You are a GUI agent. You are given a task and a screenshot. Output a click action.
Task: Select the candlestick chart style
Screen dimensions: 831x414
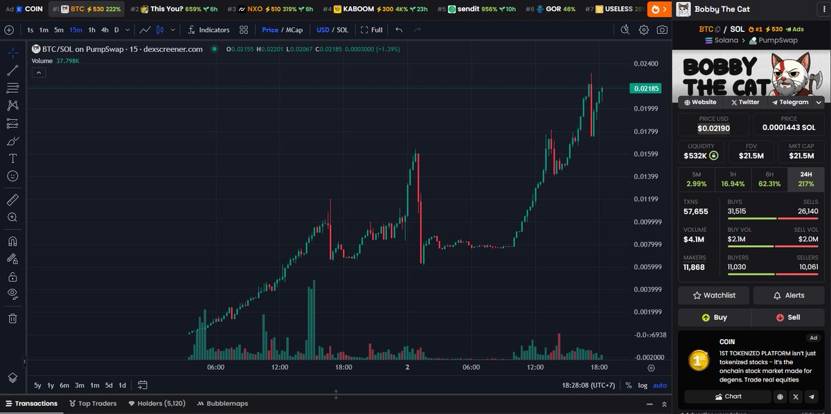point(160,30)
